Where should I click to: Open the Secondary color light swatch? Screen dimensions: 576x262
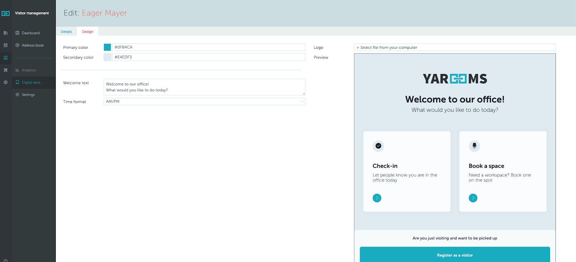pos(107,57)
